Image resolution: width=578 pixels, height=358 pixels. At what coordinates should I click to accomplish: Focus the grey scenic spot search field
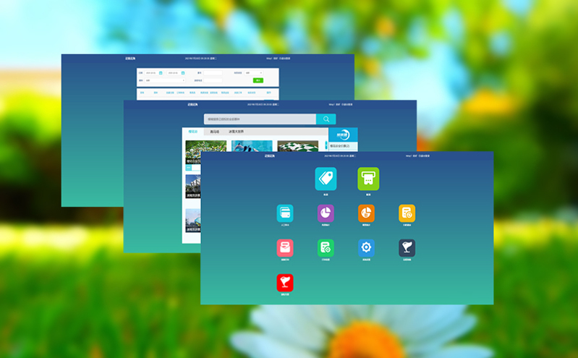pyautogui.click(x=260, y=119)
